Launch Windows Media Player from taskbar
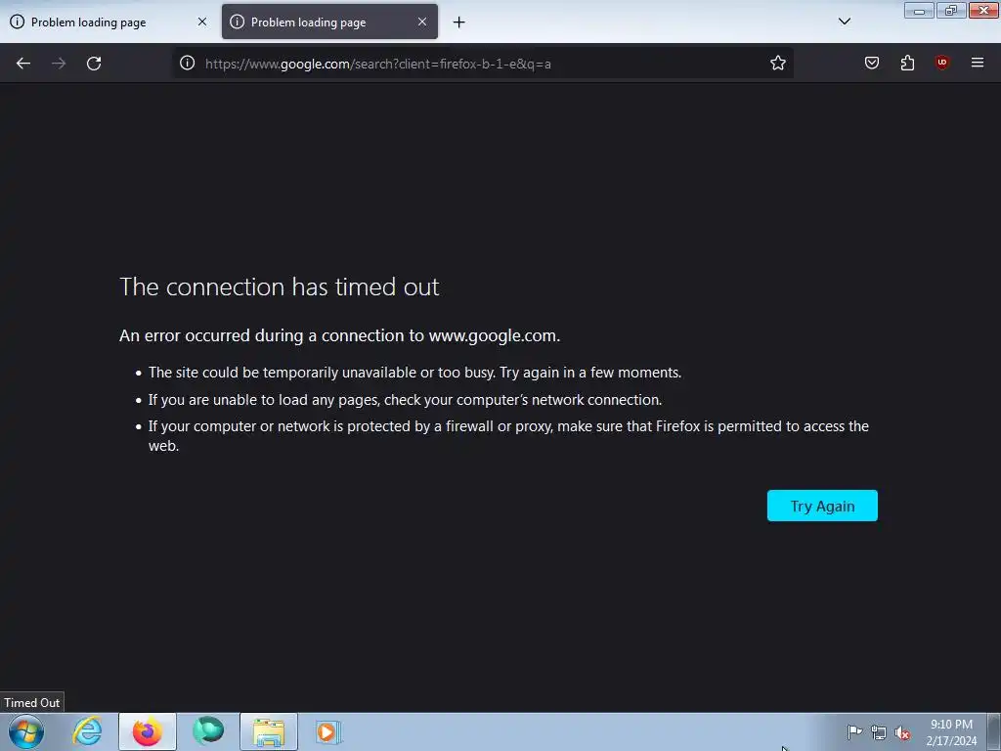 (x=328, y=731)
